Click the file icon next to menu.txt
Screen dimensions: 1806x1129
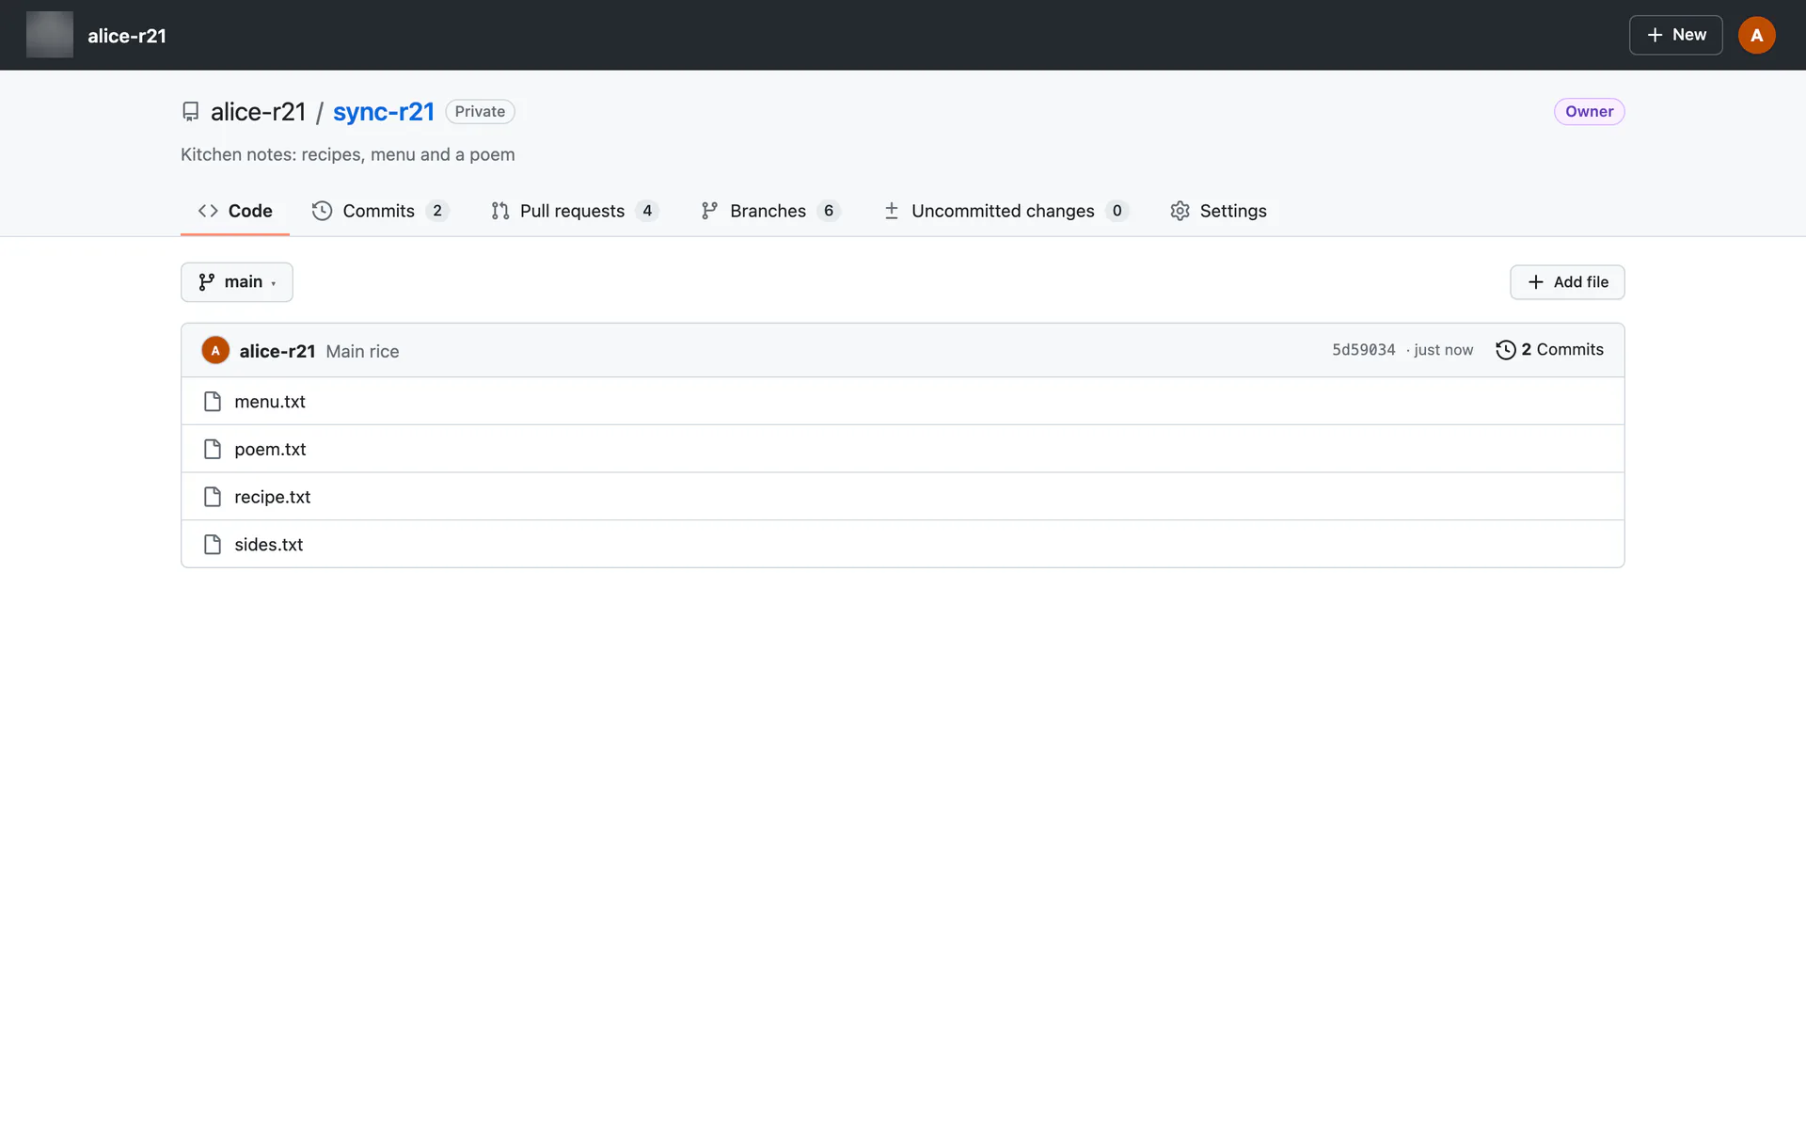click(x=213, y=402)
